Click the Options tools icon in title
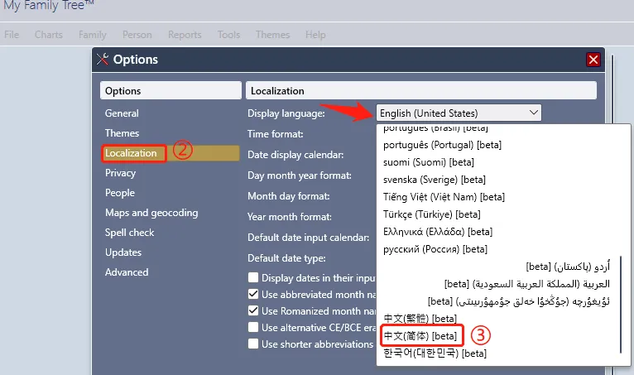Viewport: 634px width, 375px height. click(x=103, y=60)
